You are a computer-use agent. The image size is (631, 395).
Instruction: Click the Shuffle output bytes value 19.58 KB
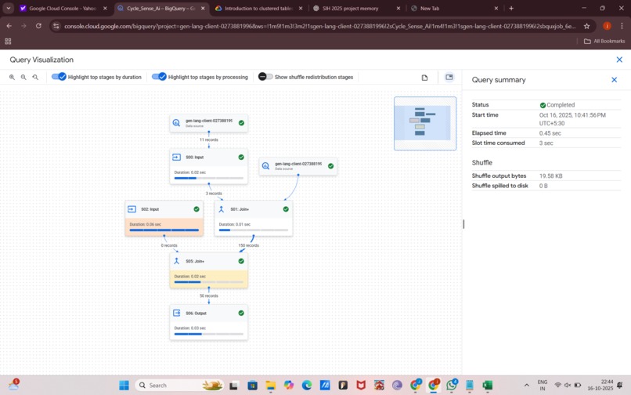(x=551, y=176)
